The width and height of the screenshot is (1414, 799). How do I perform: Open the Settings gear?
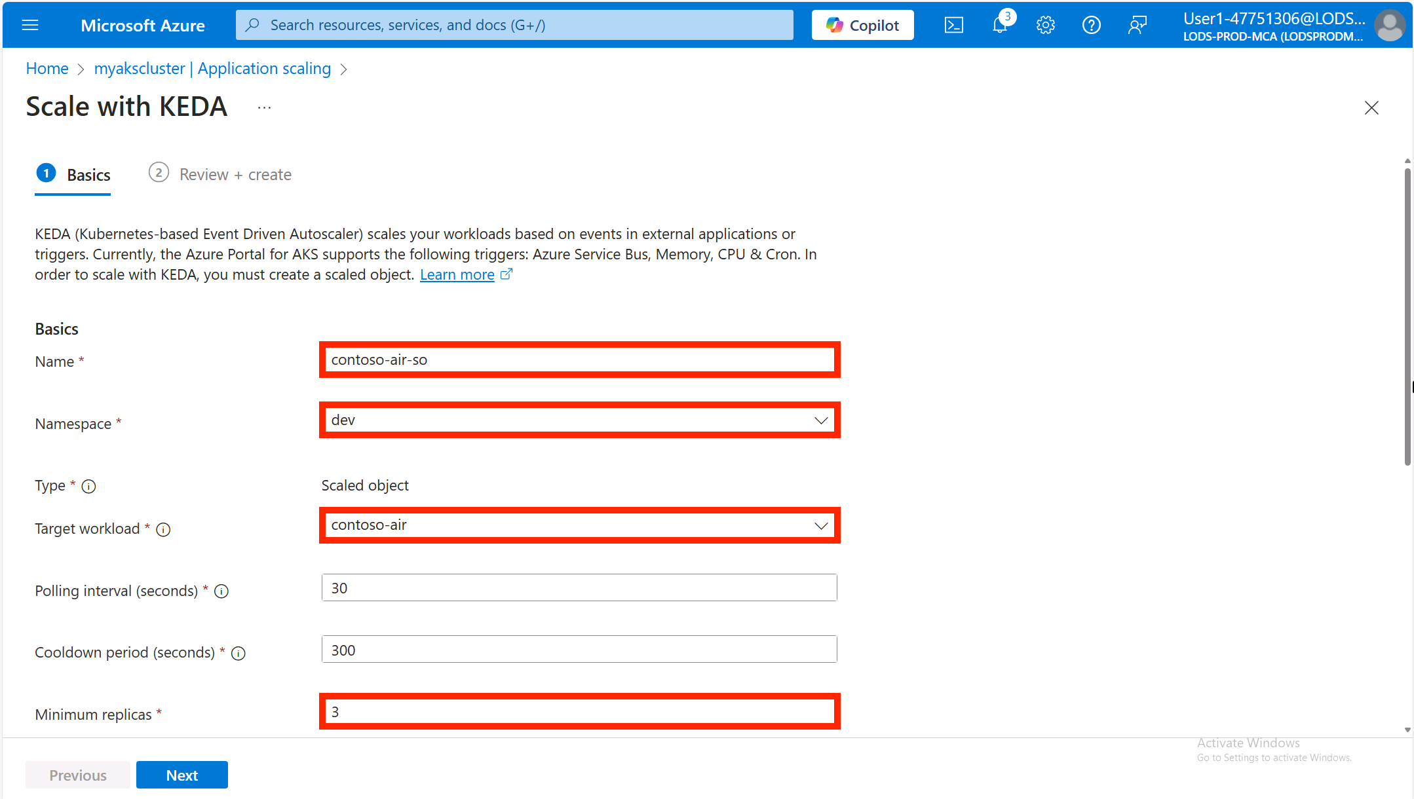1045,25
